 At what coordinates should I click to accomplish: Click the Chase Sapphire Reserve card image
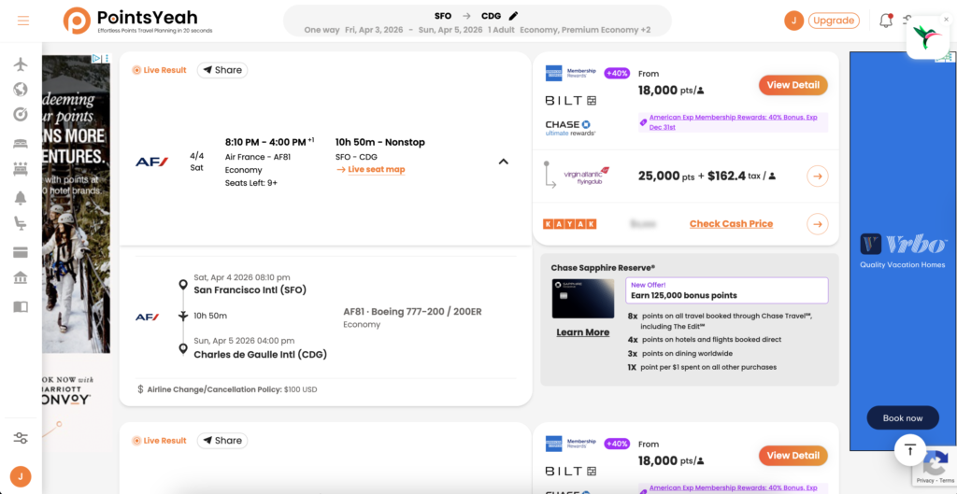583,299
